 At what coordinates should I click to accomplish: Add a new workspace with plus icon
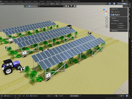tap(79, 1)
